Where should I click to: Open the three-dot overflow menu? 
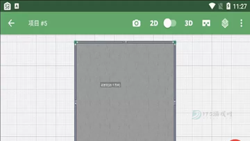[241, 23]
